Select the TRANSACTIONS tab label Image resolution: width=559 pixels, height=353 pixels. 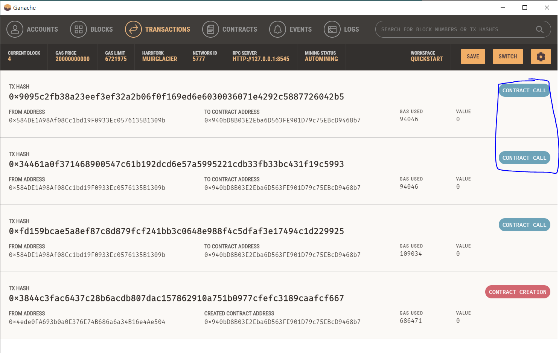(x=168, y=29)
